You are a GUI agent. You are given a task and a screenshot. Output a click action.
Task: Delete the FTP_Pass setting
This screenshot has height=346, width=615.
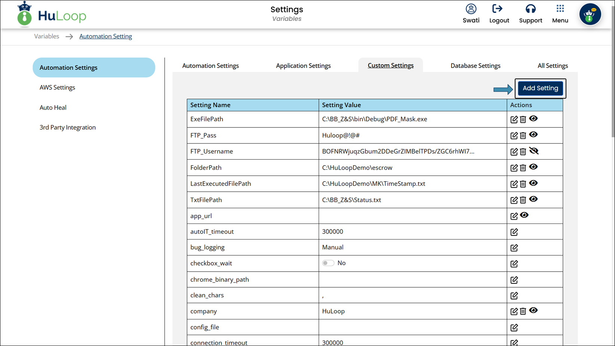pos(523,136)
